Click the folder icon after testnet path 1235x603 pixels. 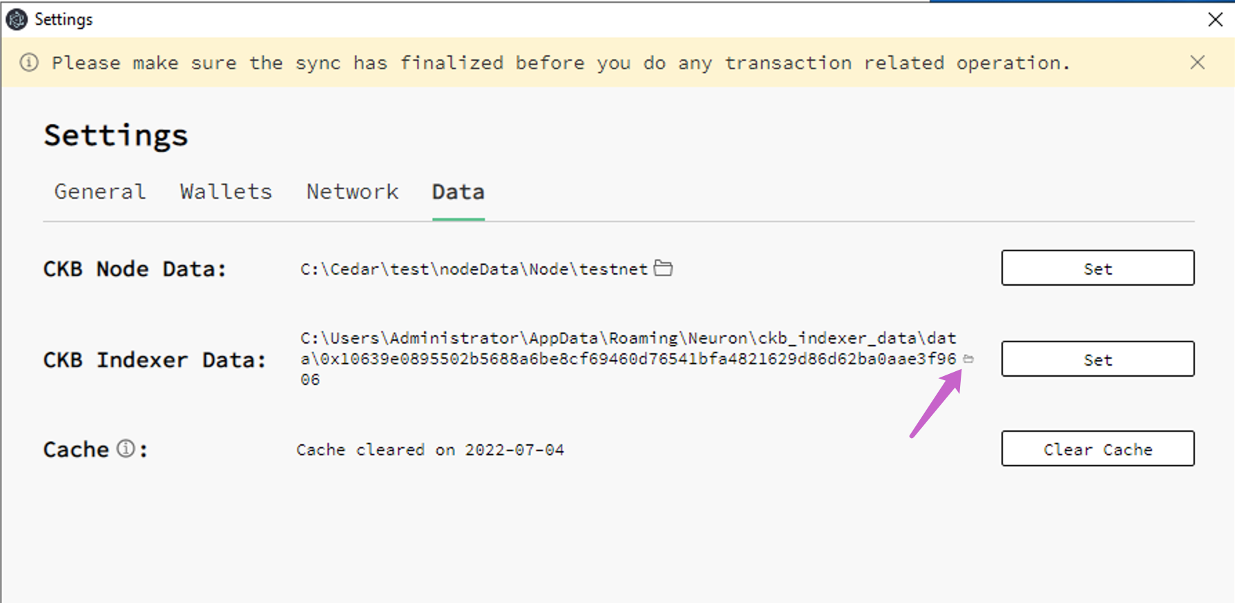(x=664, y=268)
